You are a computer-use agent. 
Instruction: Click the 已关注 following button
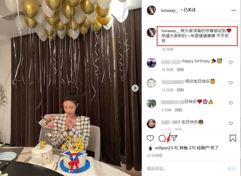click(x=190, y=10)
